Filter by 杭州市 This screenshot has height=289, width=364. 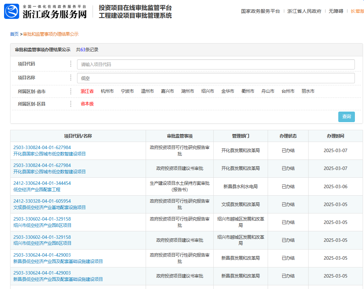(x=107, y=91)
